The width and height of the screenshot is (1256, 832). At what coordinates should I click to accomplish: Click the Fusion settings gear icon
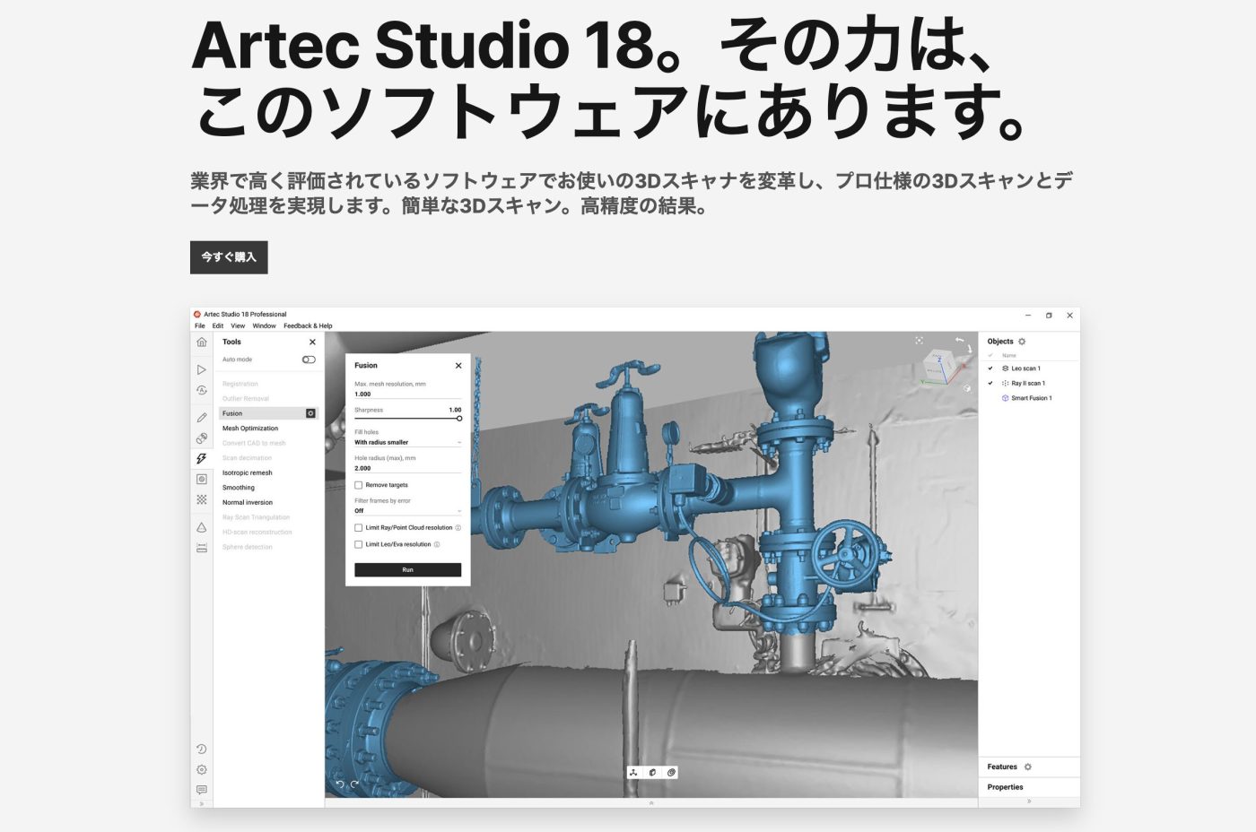311,413
